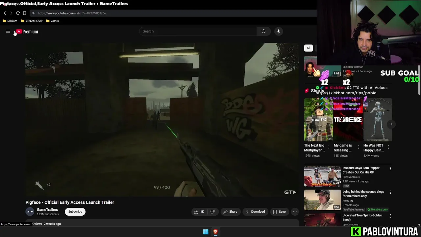The image size is (421, 237).
Task: Like the Pigface trailer video
Action: [x=199, y=212]
